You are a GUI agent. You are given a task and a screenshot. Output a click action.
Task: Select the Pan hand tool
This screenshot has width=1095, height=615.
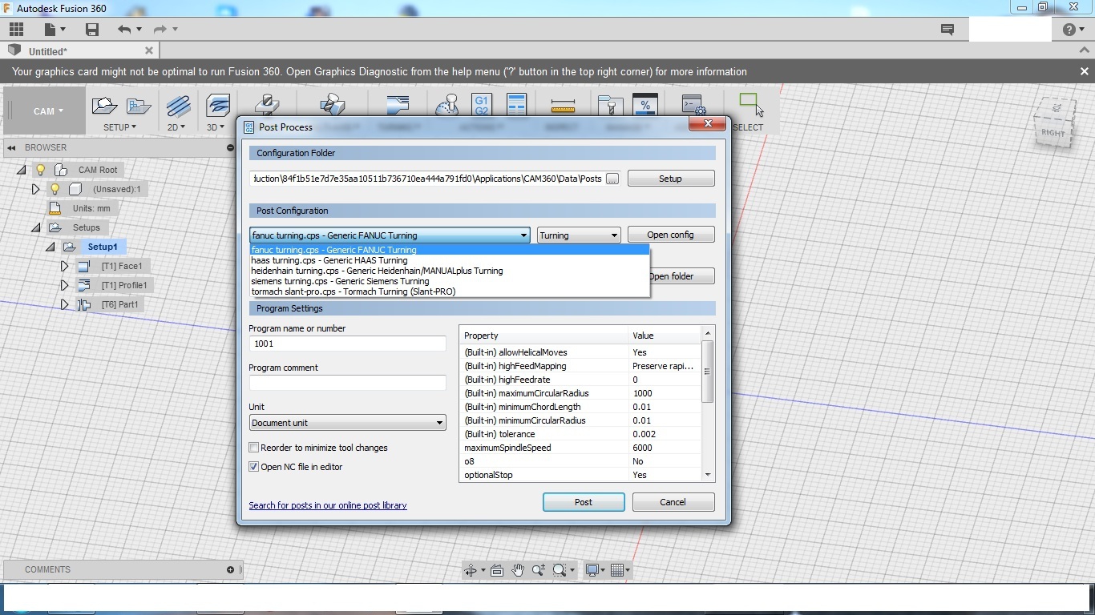pos(518,570)
